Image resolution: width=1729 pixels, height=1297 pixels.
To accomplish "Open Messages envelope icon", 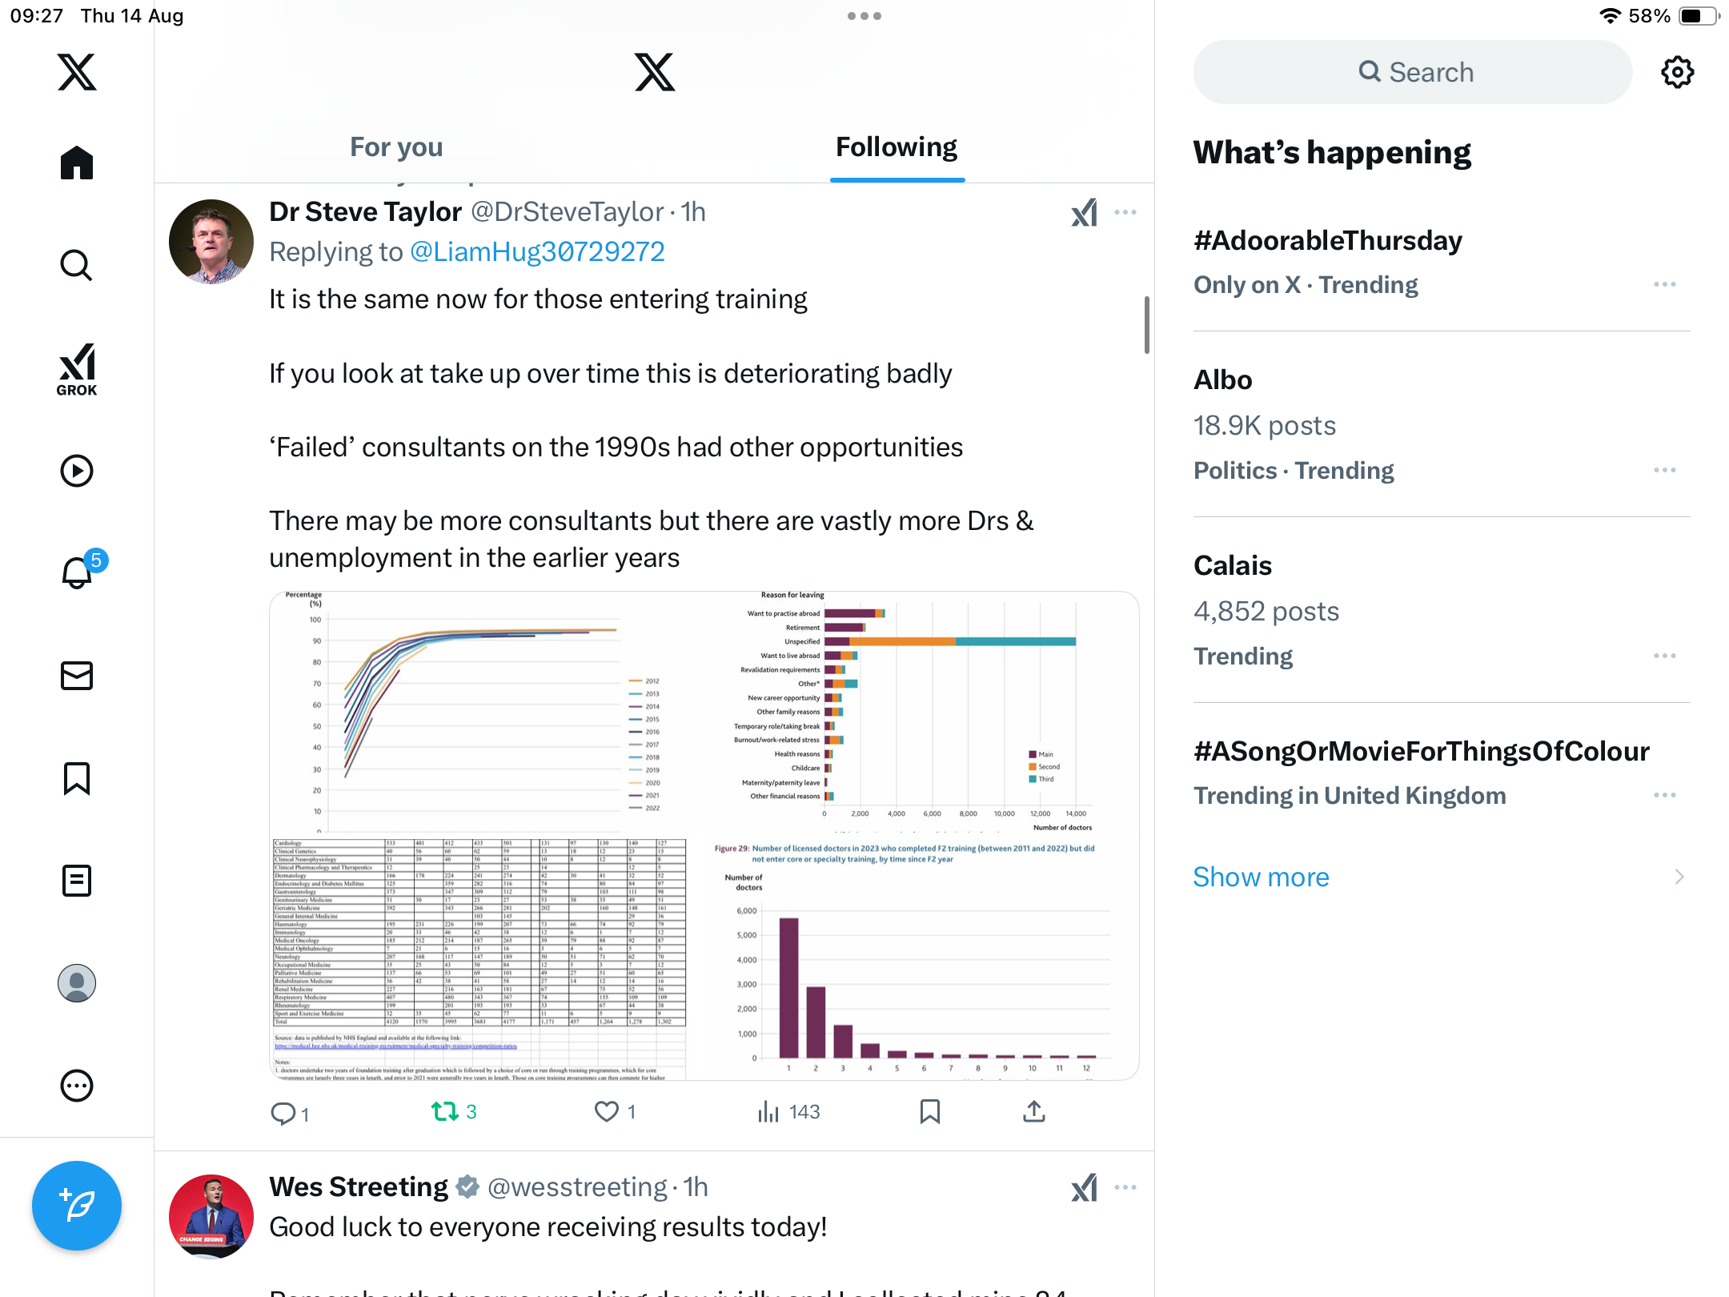I will click(77, 676).
